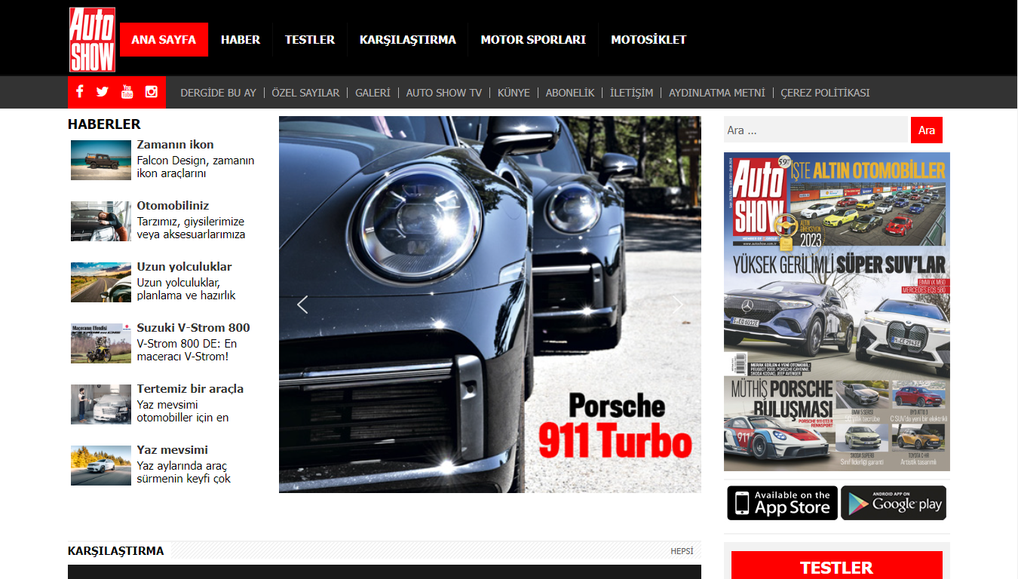Open the YouTube channel icon
The width and height of the screenshot is (1018, 579).
127,92
